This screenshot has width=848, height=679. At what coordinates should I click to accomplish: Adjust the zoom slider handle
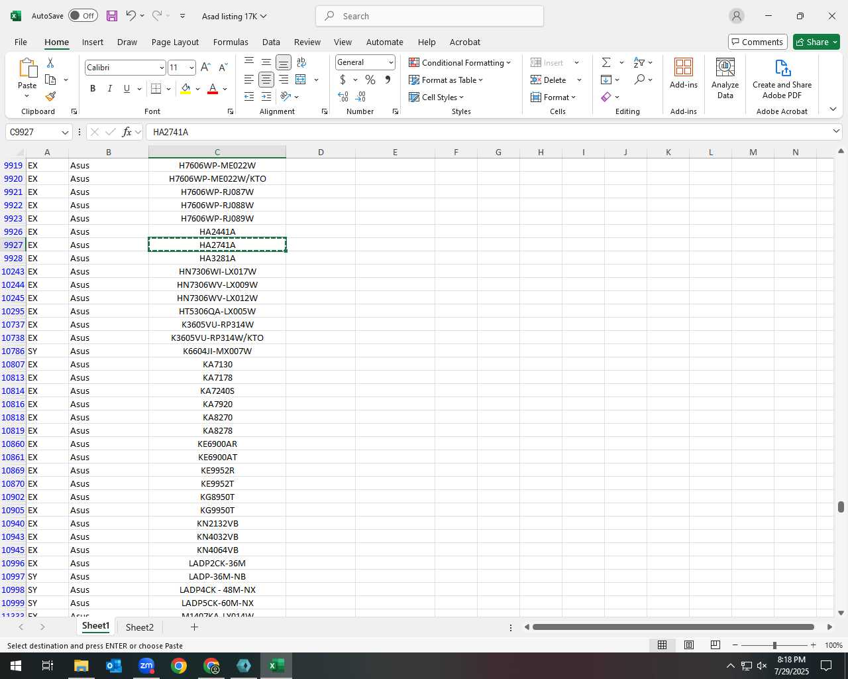[774, 645]
